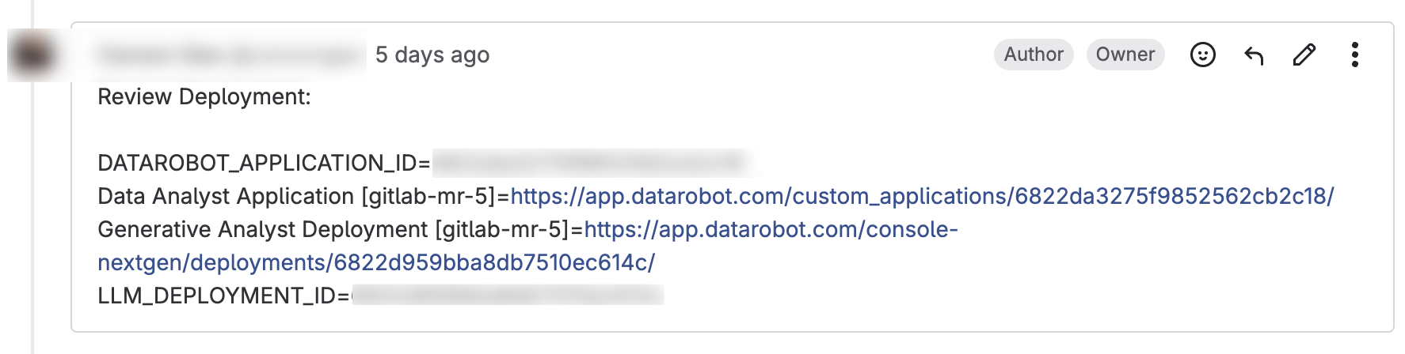
Task: Click the DATAROBOT_APPLICATION_ID label text
Action: (264, 163)
